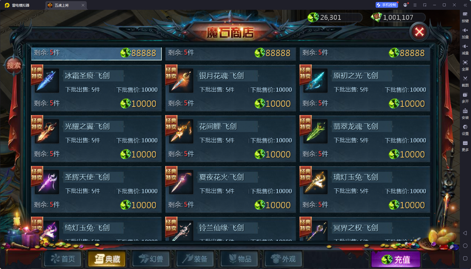Screen dimensions: 471x269
Task: Click the 全屏 fullscreen icon
Action: tap(465, 62)
